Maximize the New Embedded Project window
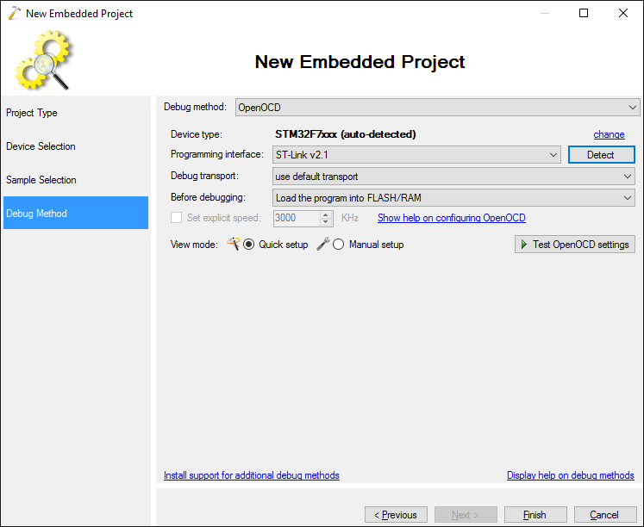Viewport: 644px width, 527px height. click(584, 13)
